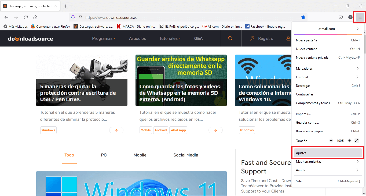Click Windows tag under USB article
Viewport: 366px width, 196px height.
pos(48,130)
